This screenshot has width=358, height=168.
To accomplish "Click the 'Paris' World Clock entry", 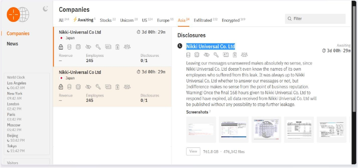I will click(11, 114).
